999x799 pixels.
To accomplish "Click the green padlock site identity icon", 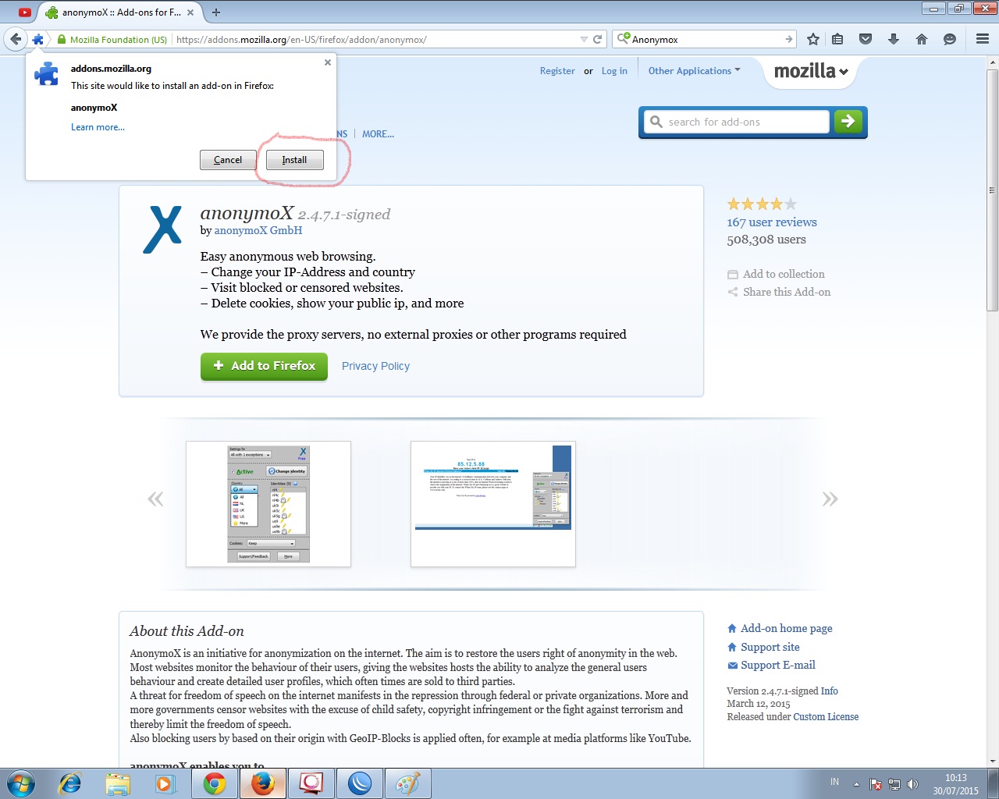I will coord(61,39).
